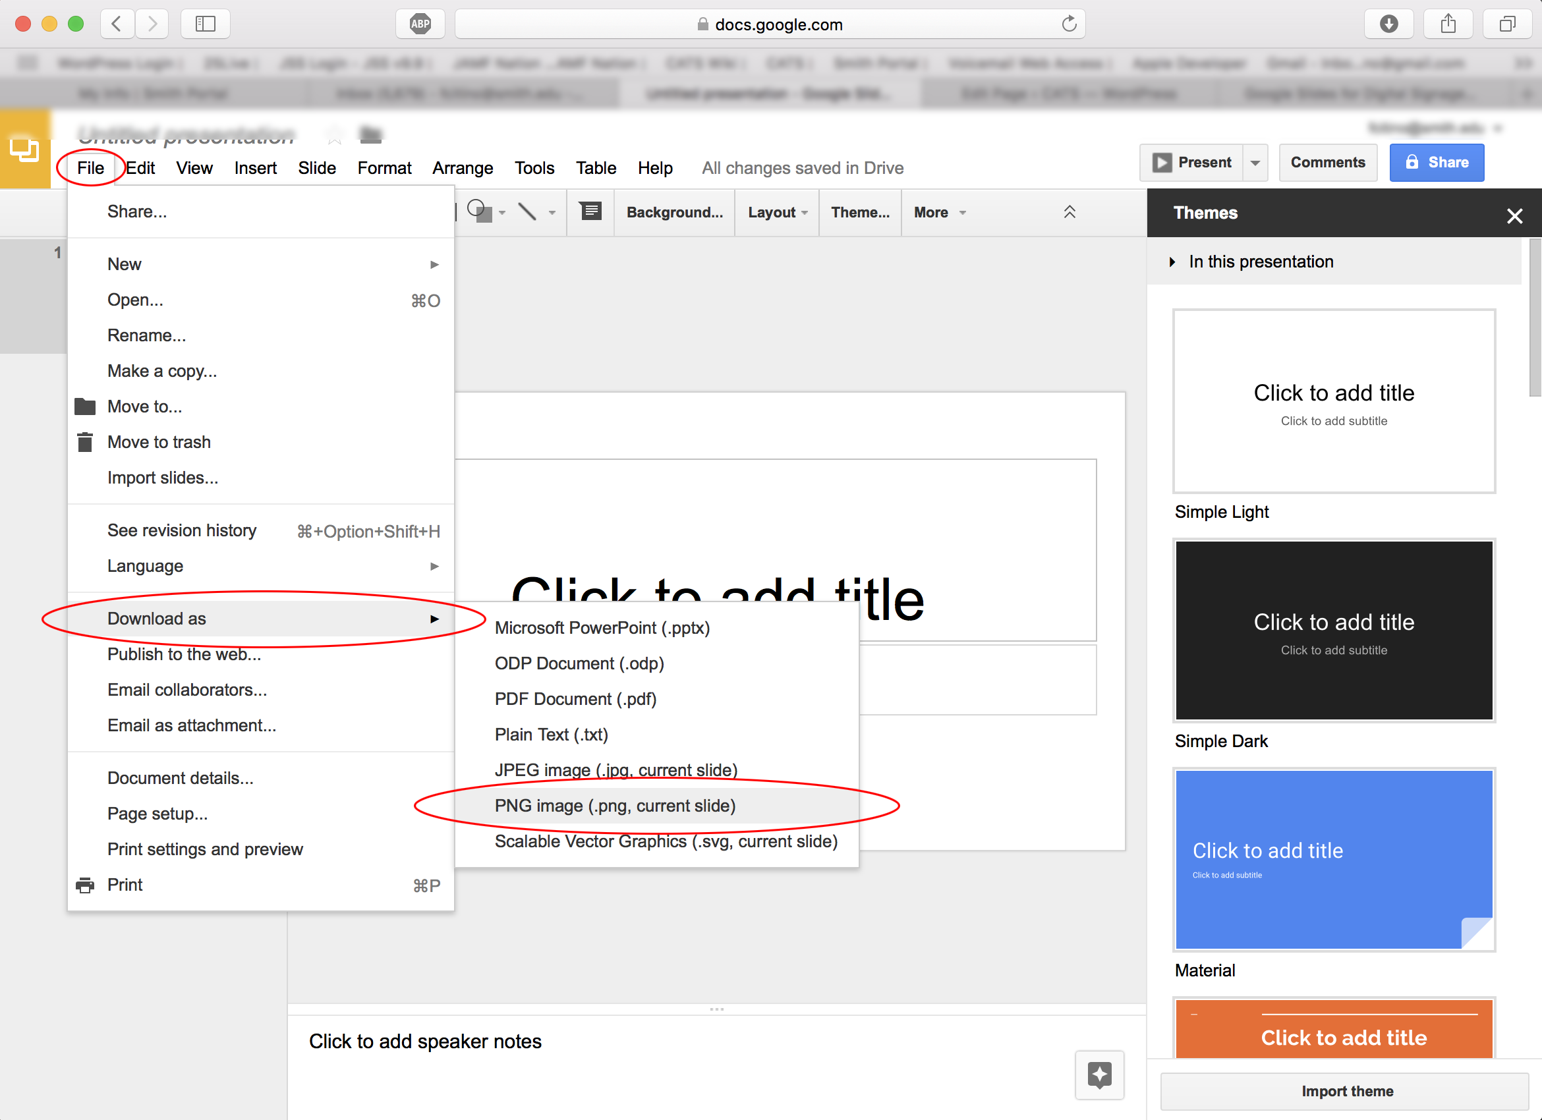Open the Edit menu
The width and height of the screenshot is (1542, 1120).
click(141, 168)
